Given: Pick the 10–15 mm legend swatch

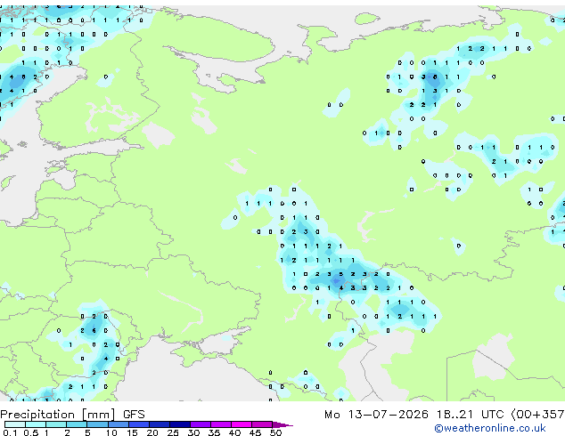Looking at the screenshot, I should tap(118, 424).
